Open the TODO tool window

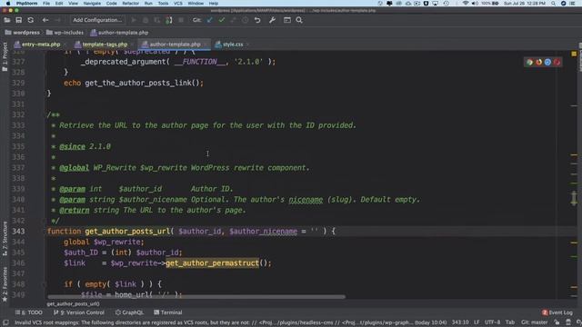pyautogui.click(x=29, y=312)
